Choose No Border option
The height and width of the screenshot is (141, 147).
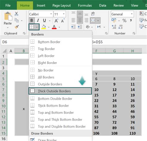point(60,70)
